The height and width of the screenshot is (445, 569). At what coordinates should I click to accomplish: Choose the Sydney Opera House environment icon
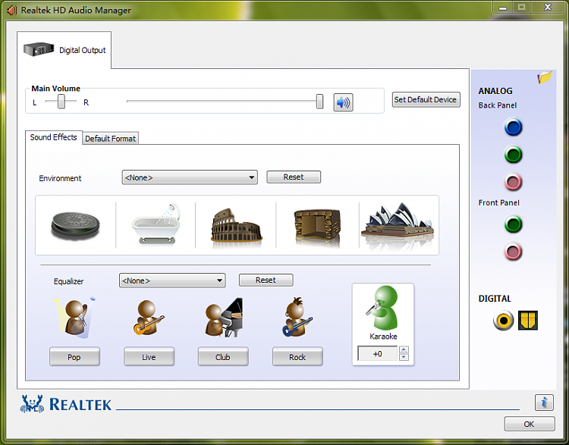(398, 225)
